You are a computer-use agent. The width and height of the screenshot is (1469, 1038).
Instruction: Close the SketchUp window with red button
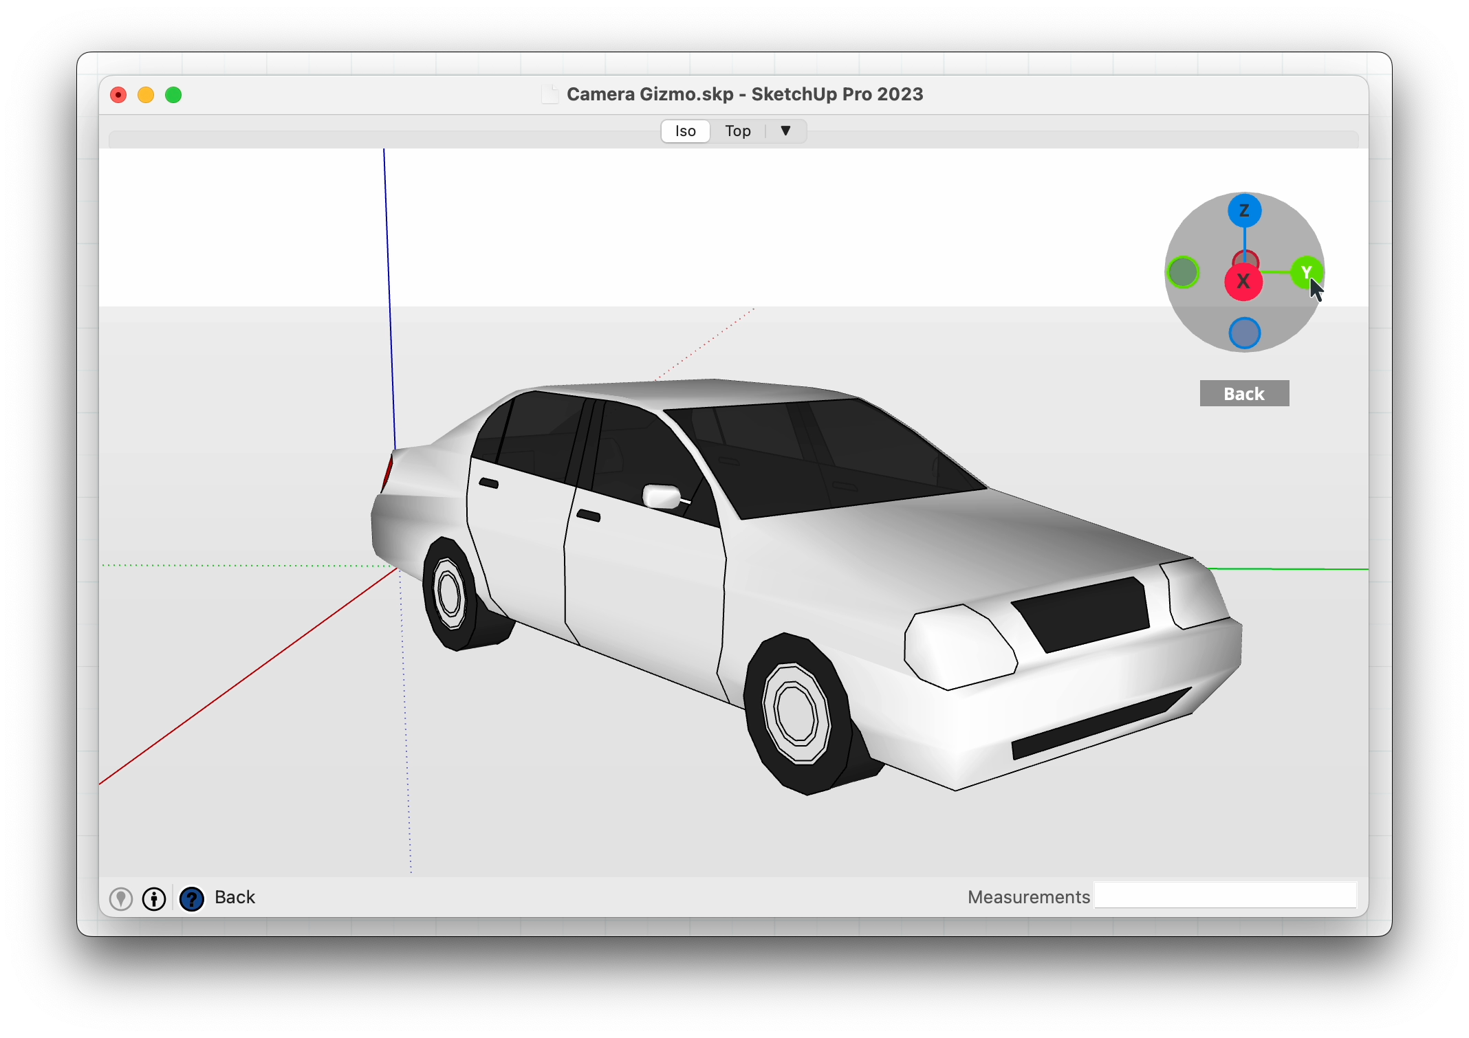118,95
